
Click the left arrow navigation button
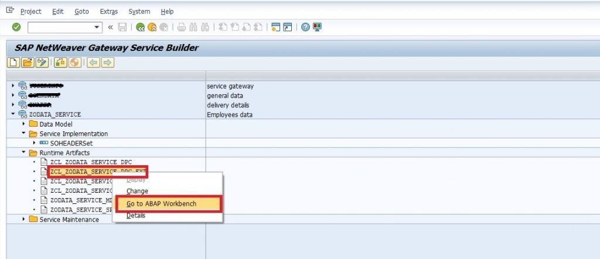[x=93, y=62]
